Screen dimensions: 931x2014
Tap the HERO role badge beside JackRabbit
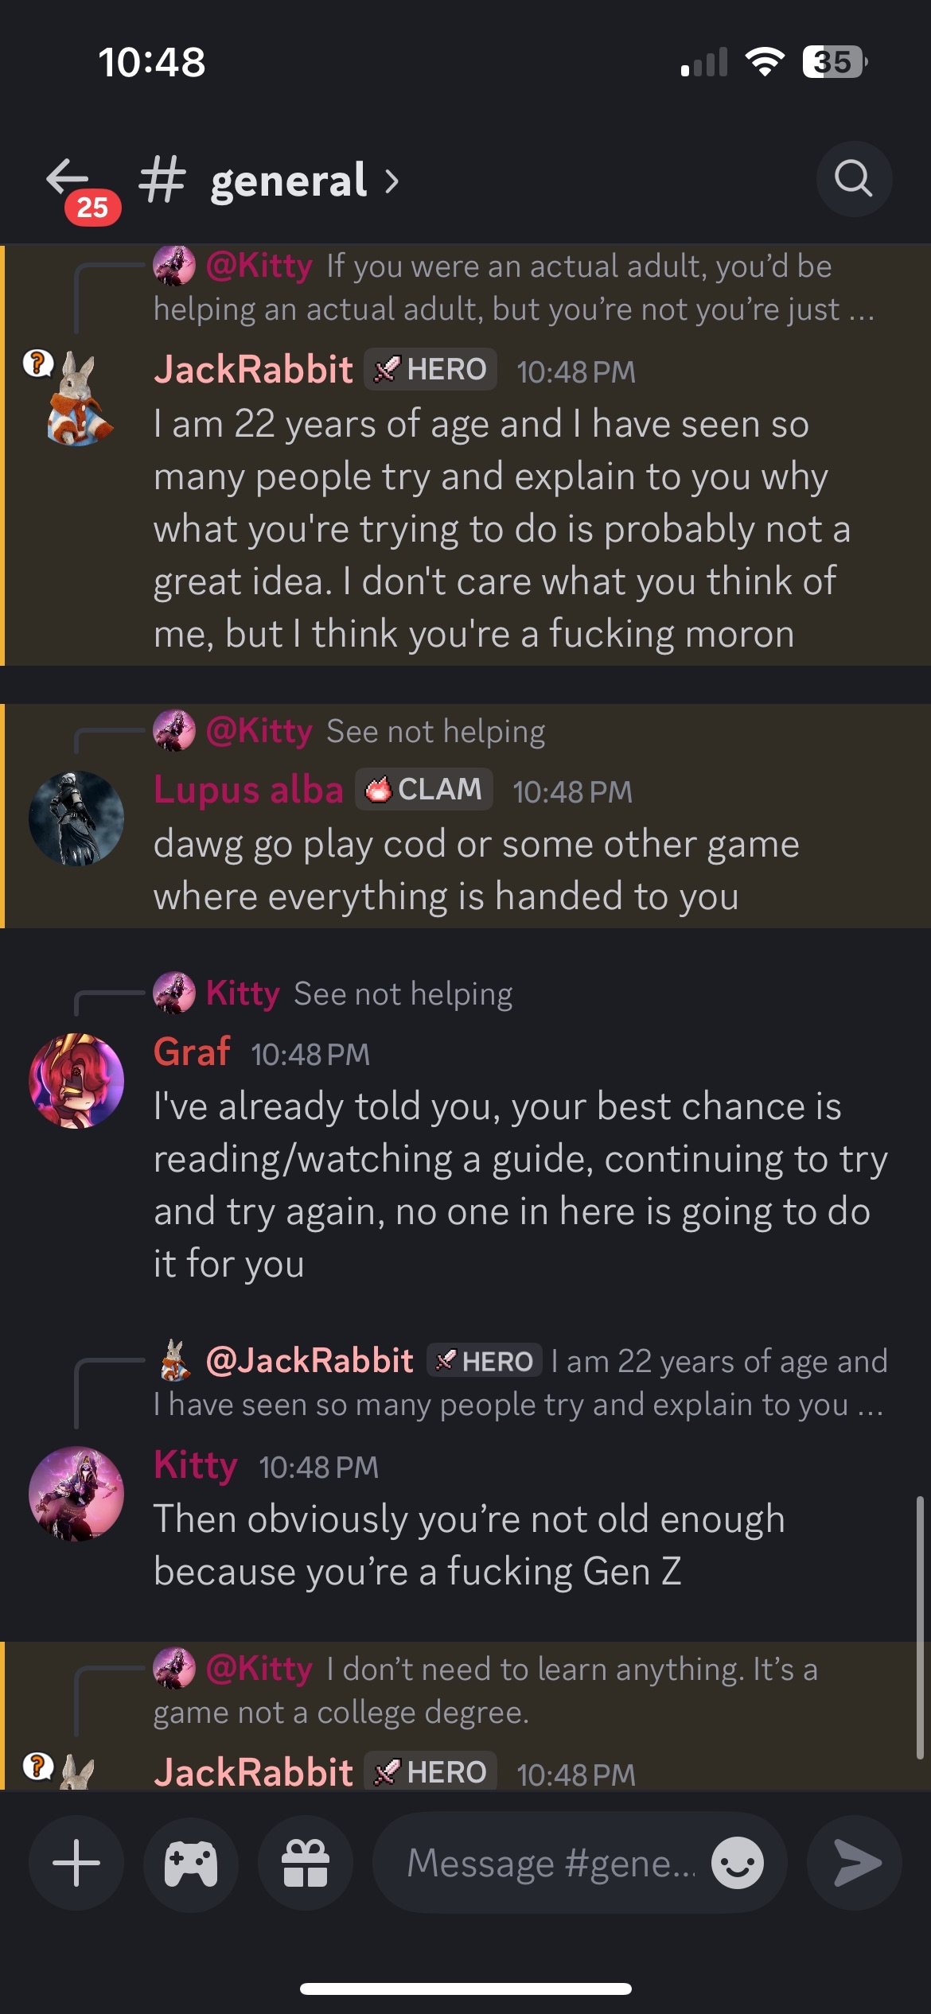pyautogui.click(x=430, y=369)
